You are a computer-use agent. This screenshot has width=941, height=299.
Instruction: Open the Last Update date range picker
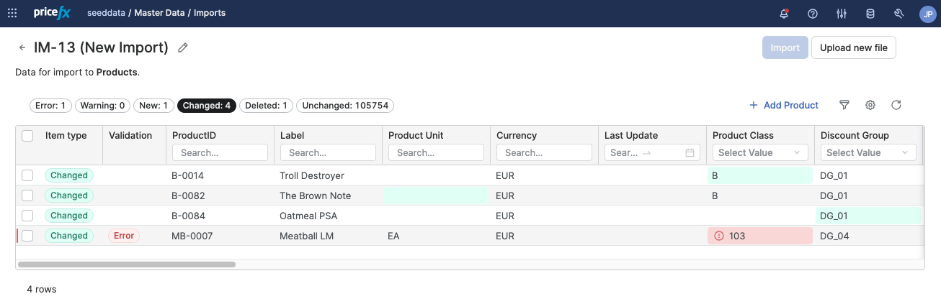point(651,152)
